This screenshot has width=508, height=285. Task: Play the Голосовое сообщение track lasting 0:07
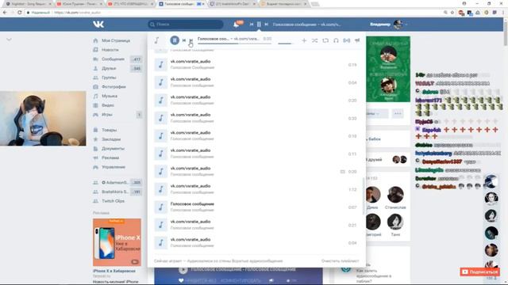pos(256,207)
